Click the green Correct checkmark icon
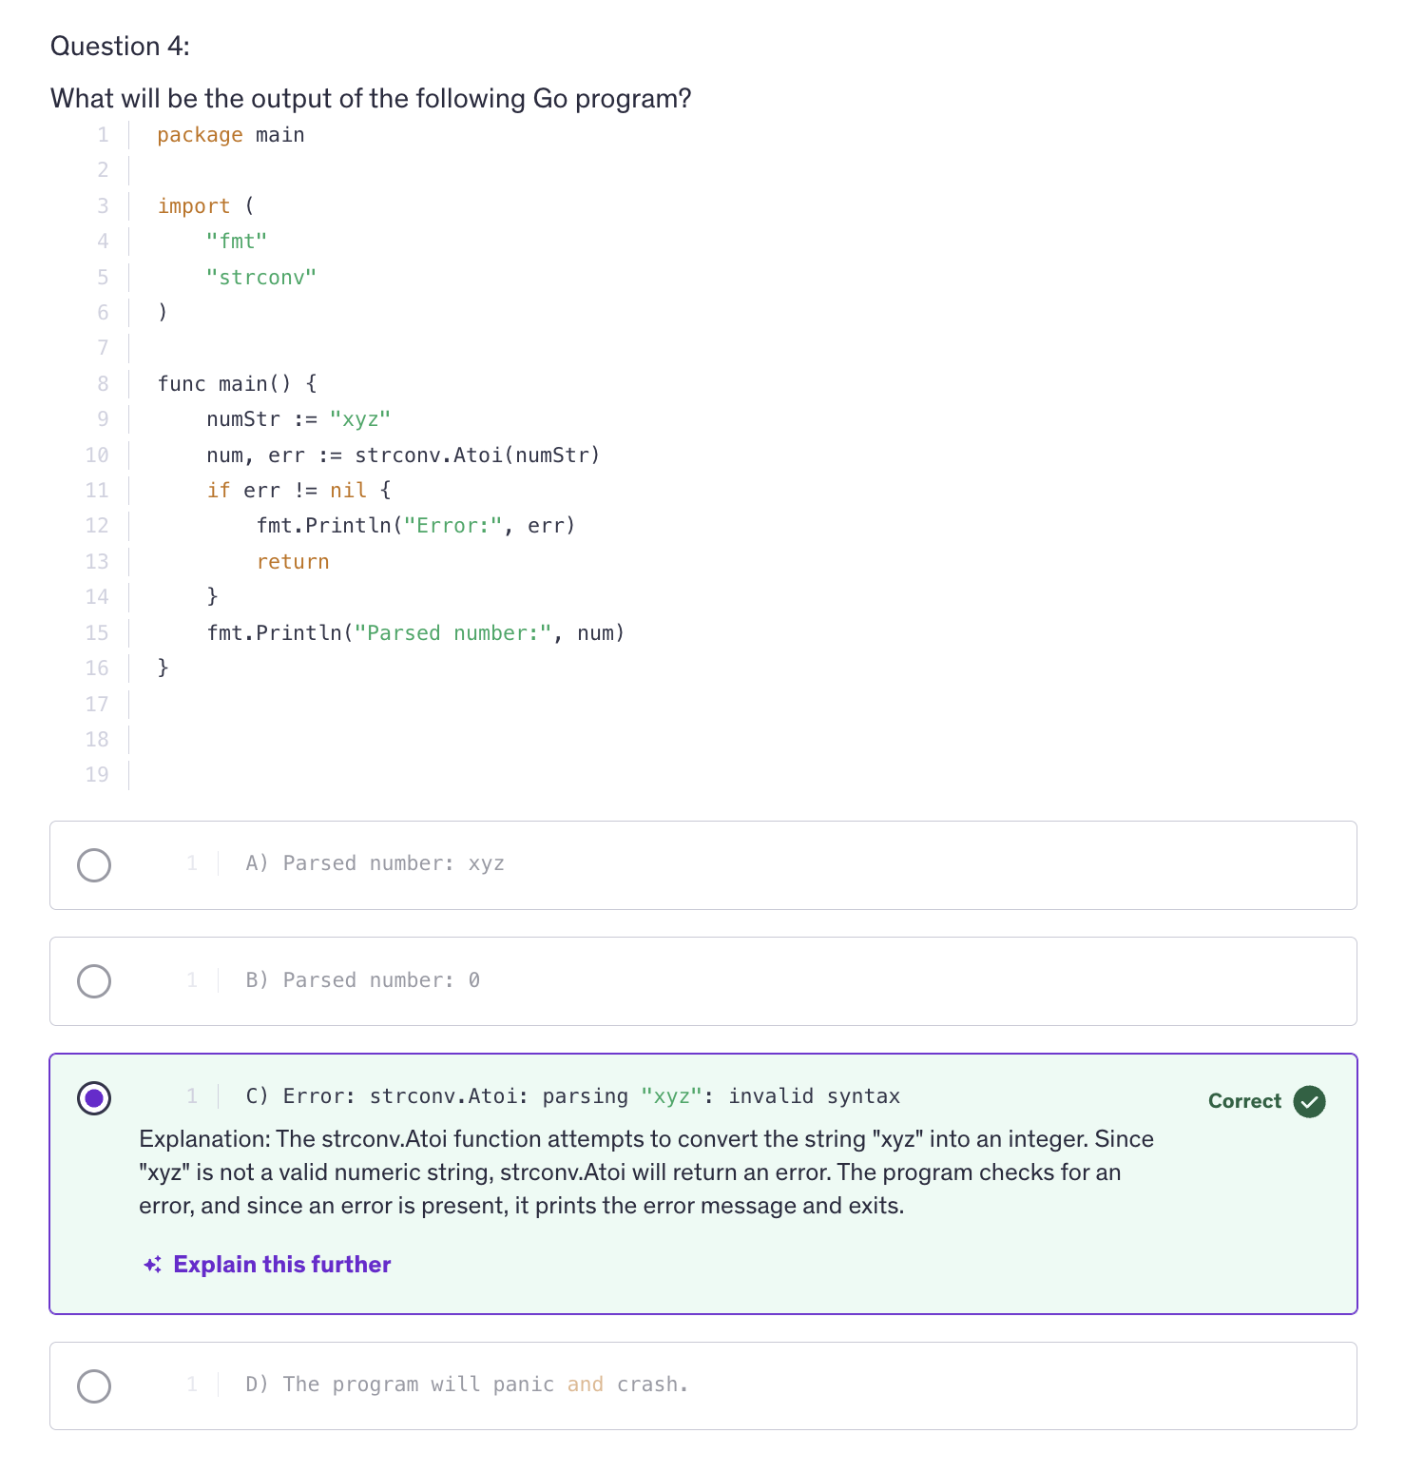This screenshot has width=1405, height=1472. click(x=1309, y=1101)
